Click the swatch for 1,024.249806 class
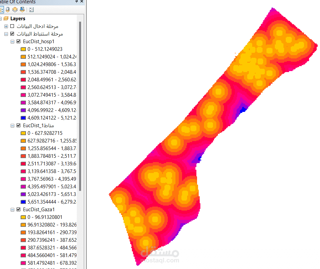 [x=23, y=64]
